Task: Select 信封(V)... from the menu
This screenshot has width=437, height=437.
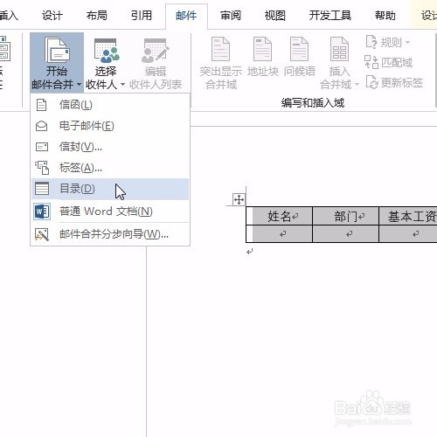Action: coord(110,147)
